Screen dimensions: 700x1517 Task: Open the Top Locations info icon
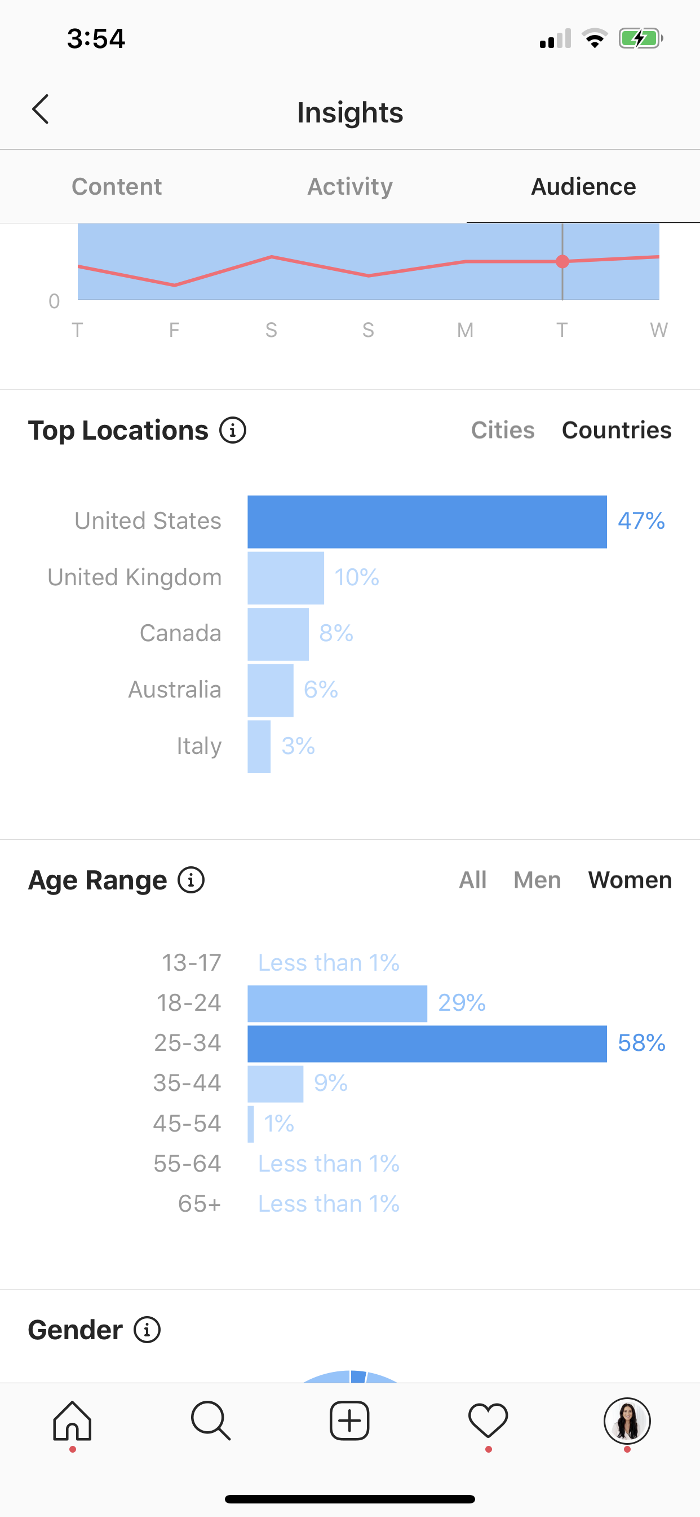(x=233, y=431)
